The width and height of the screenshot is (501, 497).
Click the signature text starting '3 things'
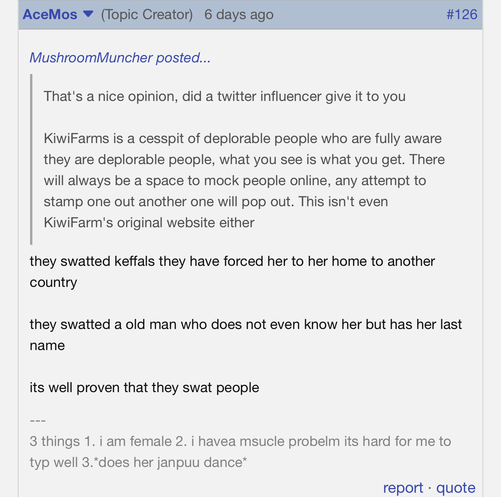pos(240,452)
